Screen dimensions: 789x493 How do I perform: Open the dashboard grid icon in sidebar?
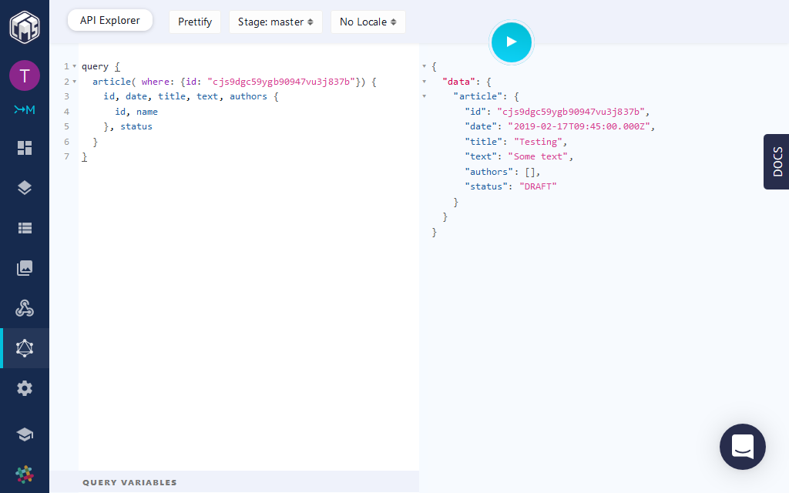25,148
